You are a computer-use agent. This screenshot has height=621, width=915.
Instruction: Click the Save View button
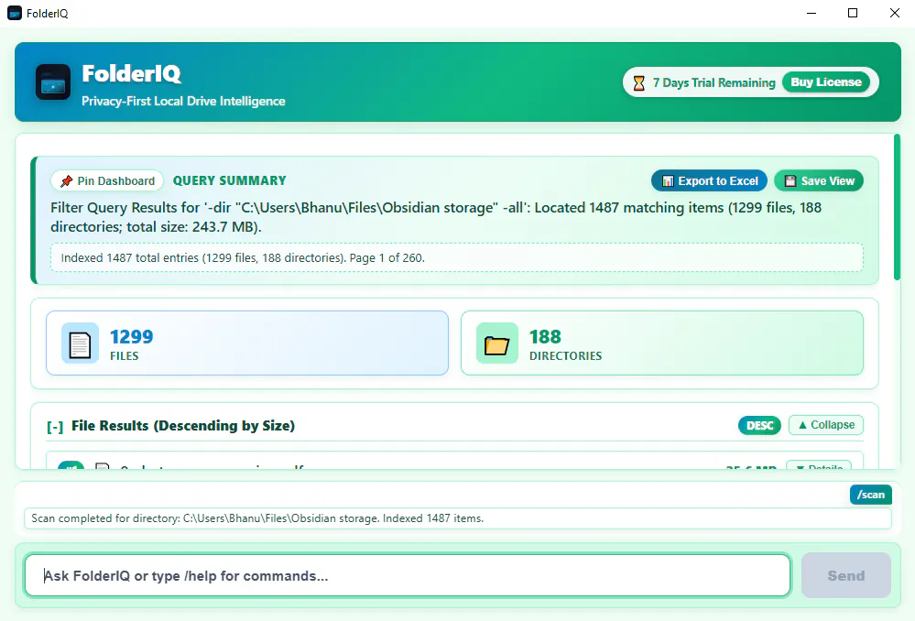coord(819,181)
